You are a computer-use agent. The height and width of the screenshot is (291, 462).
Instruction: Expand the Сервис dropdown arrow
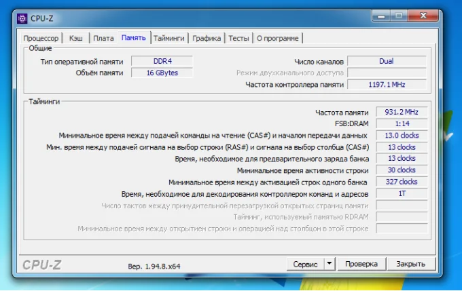point(330,264)
